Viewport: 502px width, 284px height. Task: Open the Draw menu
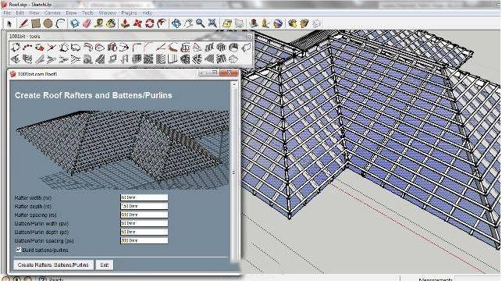[71, 13]
